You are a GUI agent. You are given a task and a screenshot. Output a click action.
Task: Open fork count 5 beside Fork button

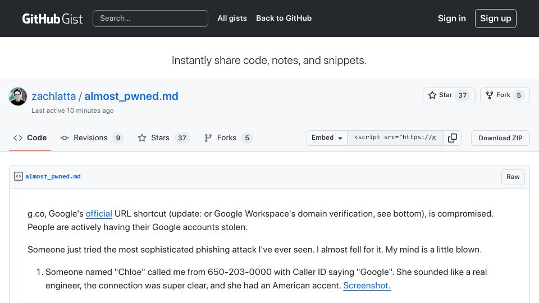(519, 95)
